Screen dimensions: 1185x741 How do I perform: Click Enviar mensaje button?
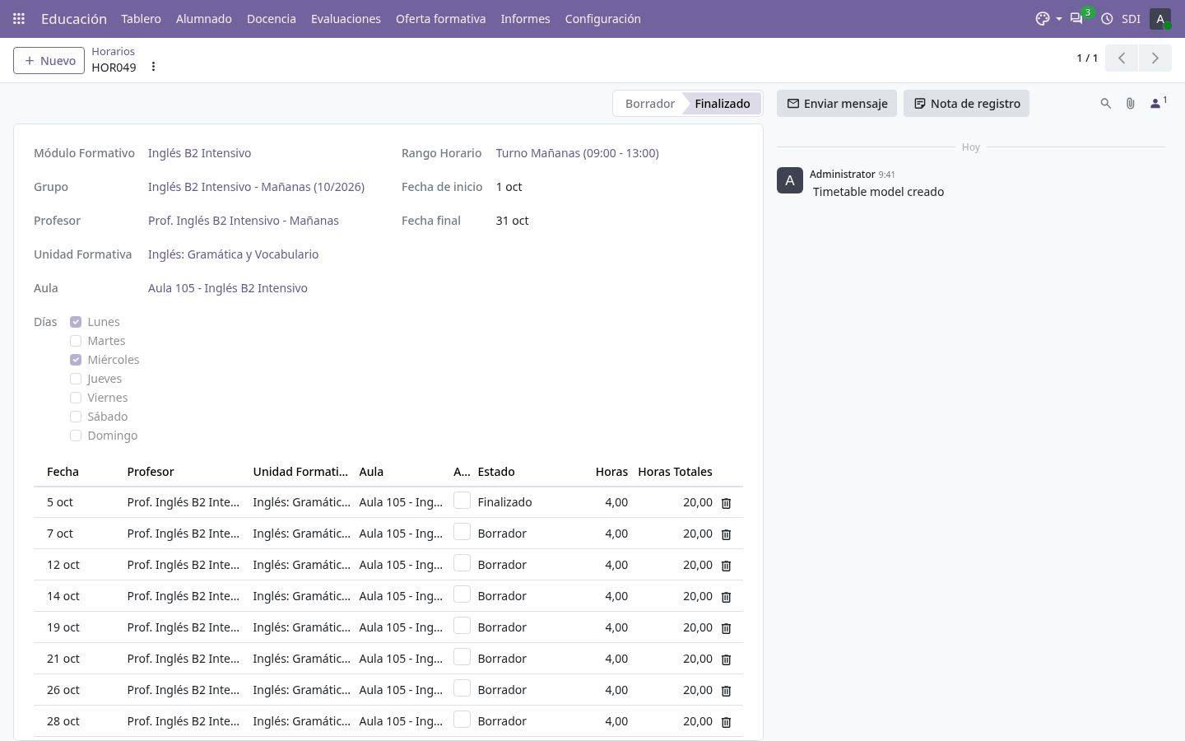(x=837, y=104)
